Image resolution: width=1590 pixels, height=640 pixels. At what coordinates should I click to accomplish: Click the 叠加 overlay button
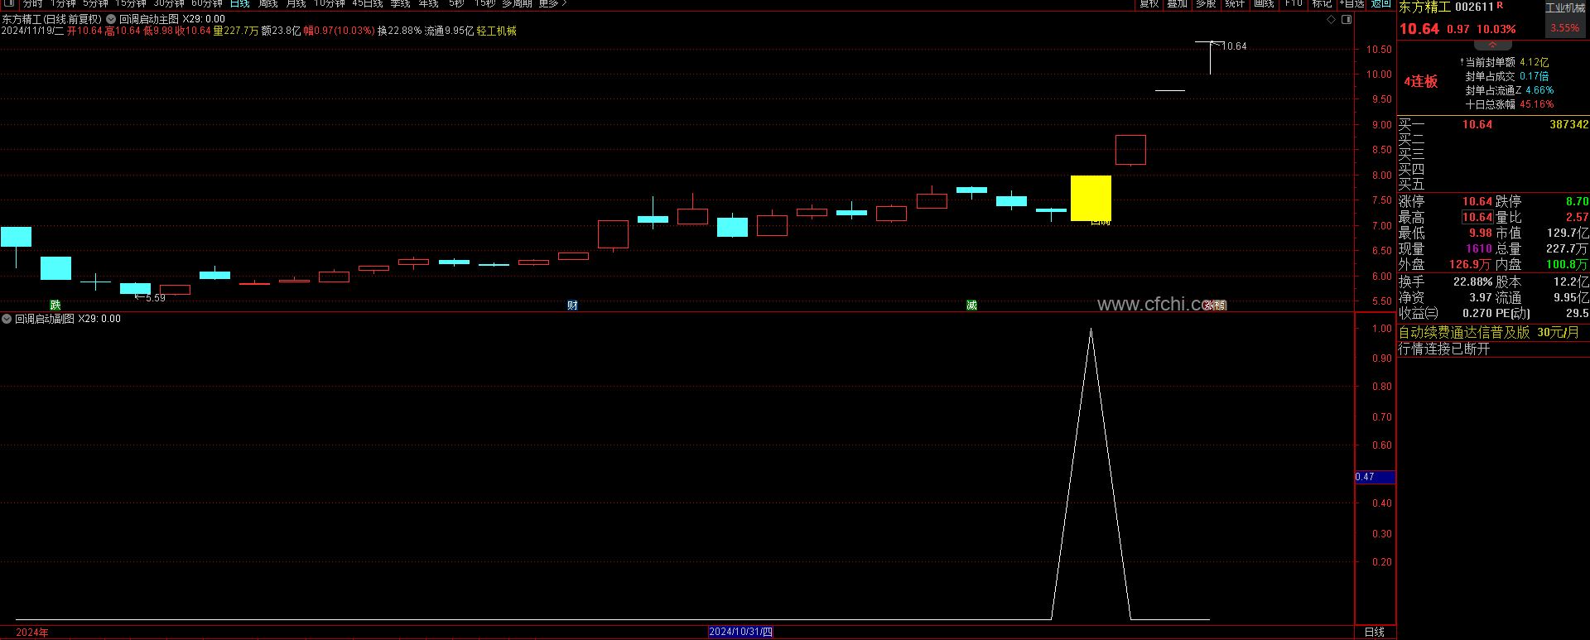click(x=1178, y=3)
